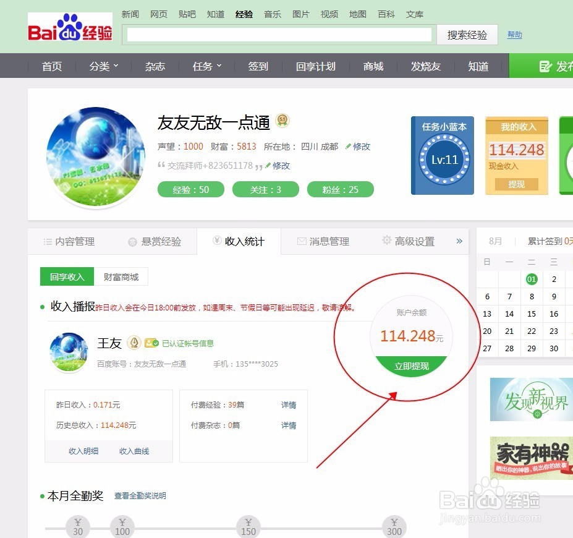Screen dimensions: 573x538
Task: Click the green 发布 pencil icon
Action: pyautogui.click(x=544, y=65)
